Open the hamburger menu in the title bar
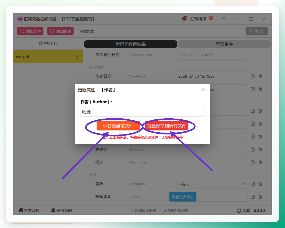285x228 pixels. coord(224,19)
